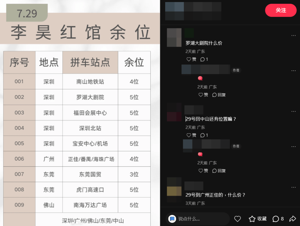Click the 作者 badge on second author reply

click(236, 146)
